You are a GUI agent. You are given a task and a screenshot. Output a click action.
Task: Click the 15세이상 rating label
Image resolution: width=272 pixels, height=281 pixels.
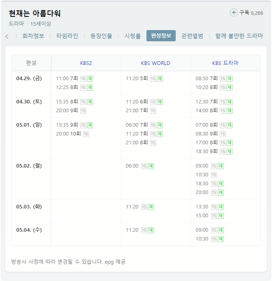tap(41, 24)
